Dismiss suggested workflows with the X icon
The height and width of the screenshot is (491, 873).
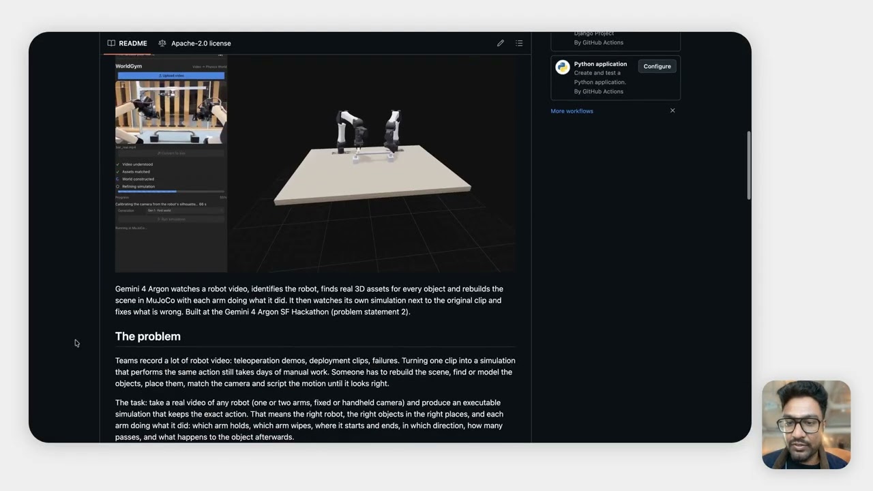click(x=672, y=110)
